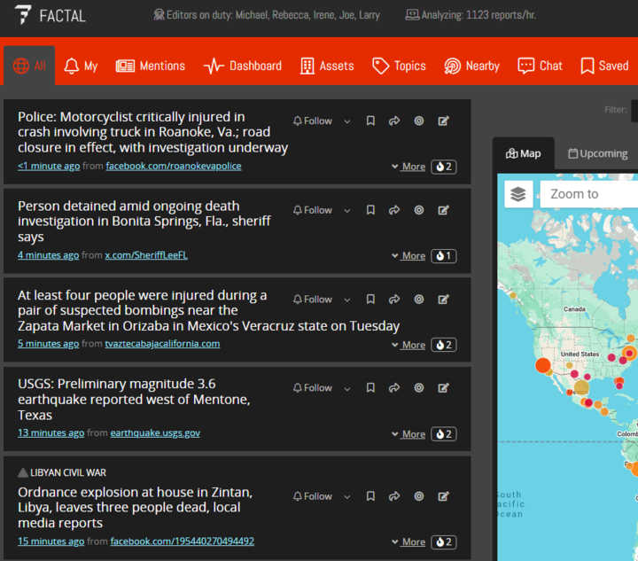Open tvaztecabajacalifornia.com source link
Image resolution: width=638 pixels, height=561 pixels.
point(162,344)
